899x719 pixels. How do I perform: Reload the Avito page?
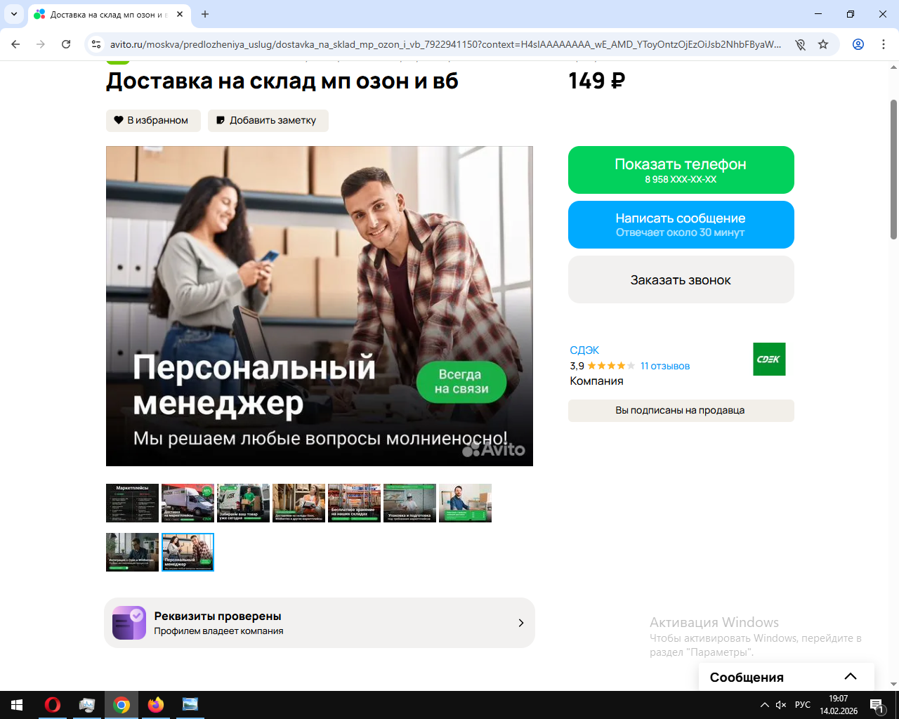[66, 44]
